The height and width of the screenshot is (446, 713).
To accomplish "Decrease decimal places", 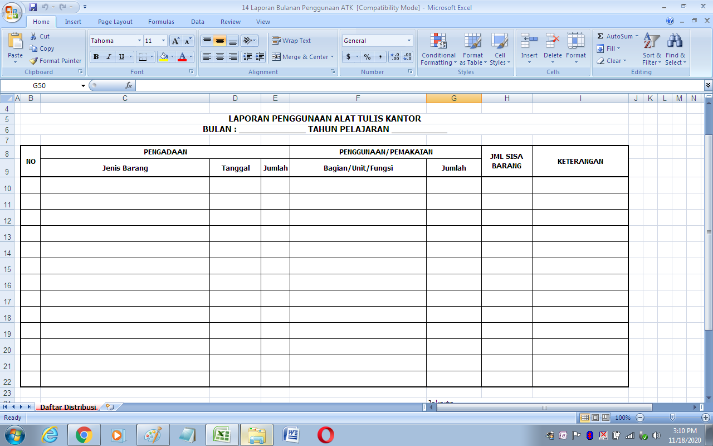I will pos(408,57).
